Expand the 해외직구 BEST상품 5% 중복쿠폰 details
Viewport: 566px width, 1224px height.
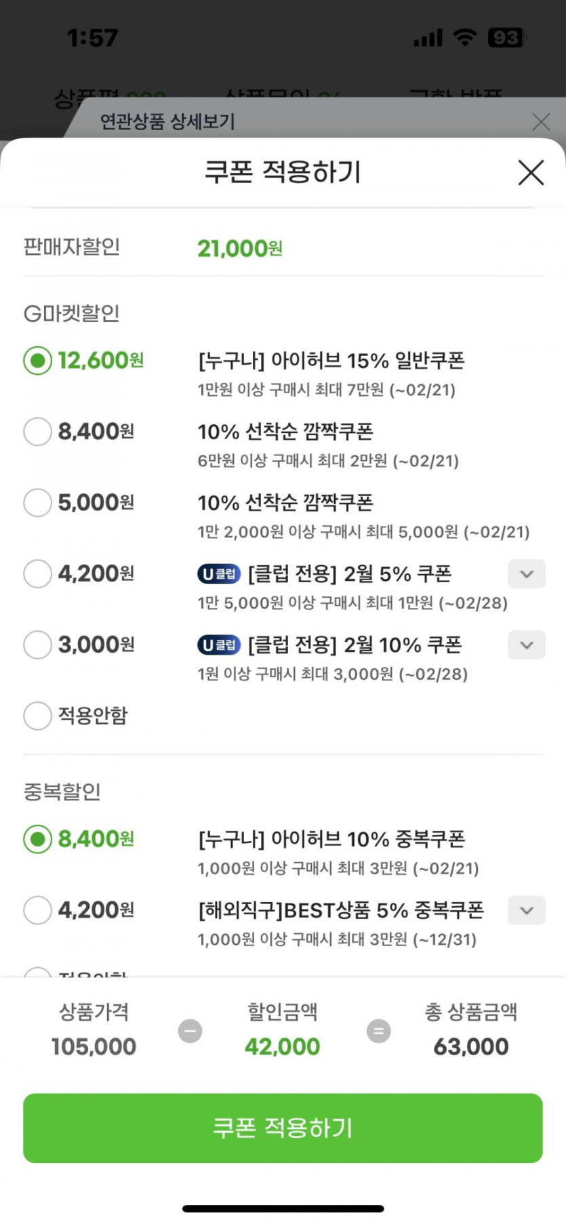527,910
